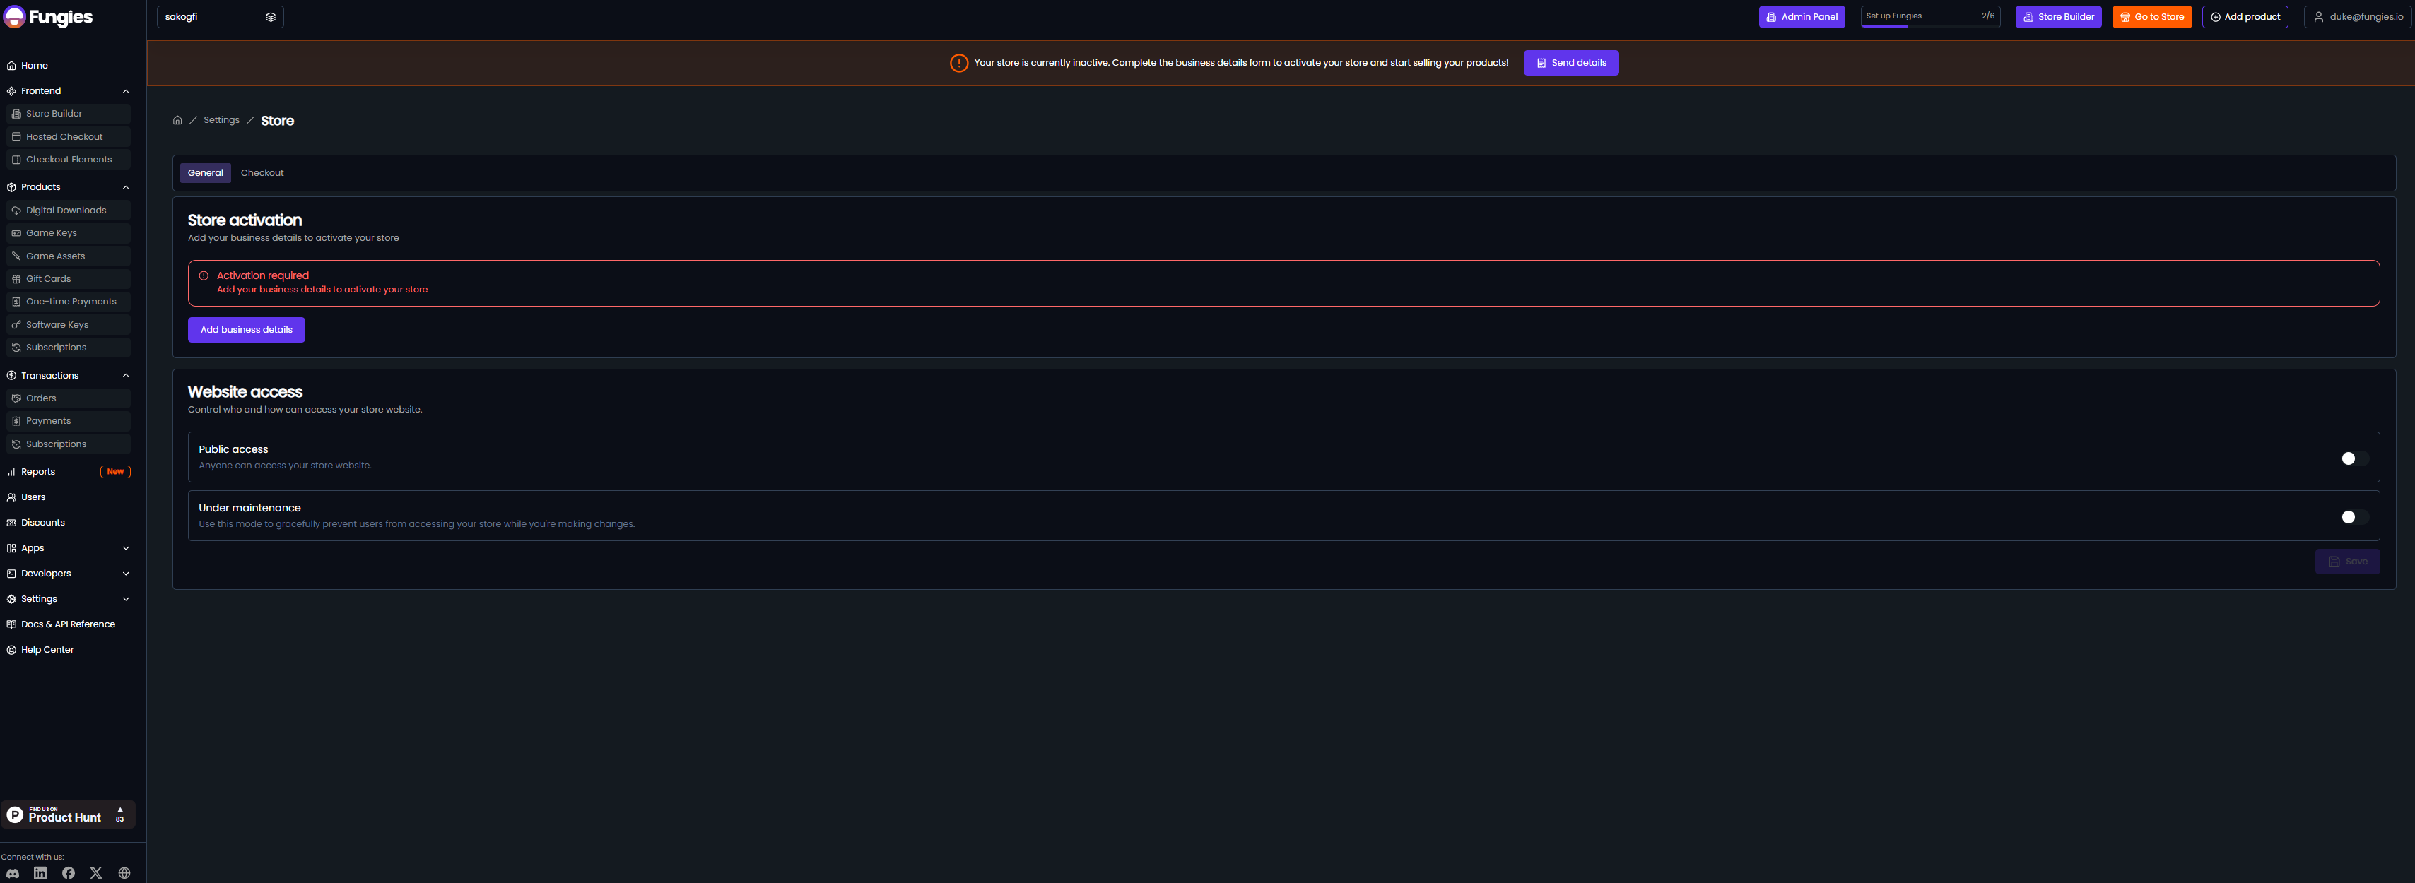Click the Set up Fungies progress bar
Image resolution: width=2415 pixels, height=883 pixels.
(x=1929, y=17)
